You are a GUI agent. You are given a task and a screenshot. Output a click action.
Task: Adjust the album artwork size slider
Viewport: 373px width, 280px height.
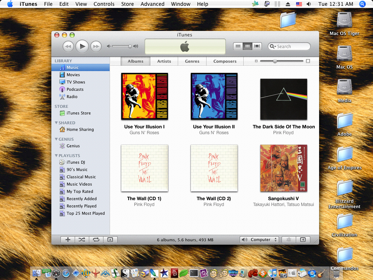275,61
